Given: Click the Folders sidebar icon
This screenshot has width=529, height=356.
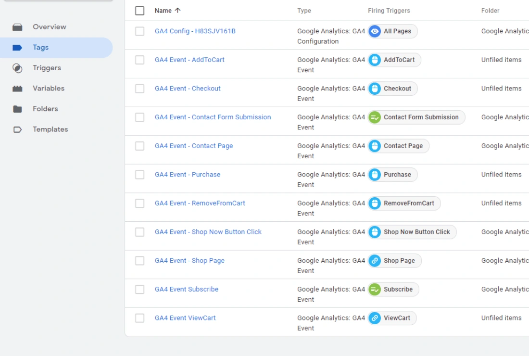Looking at the screenshot, I should point(17,109).
